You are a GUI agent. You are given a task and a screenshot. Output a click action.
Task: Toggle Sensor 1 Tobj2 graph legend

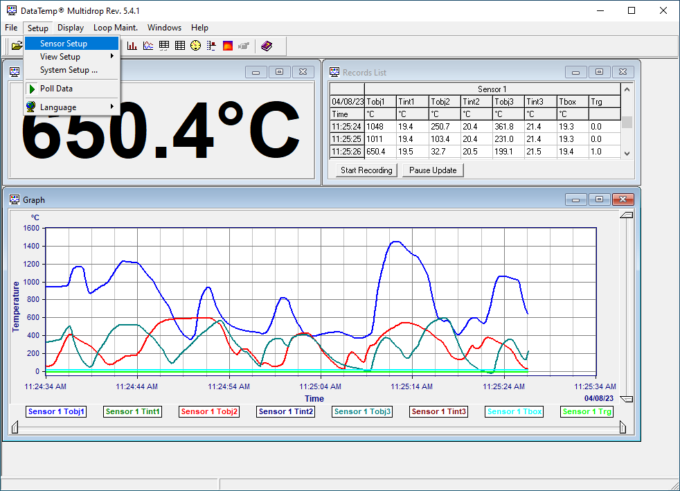coord(209,411)
